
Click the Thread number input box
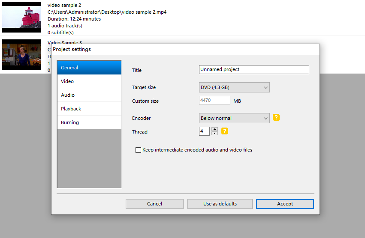coord(204,131)
